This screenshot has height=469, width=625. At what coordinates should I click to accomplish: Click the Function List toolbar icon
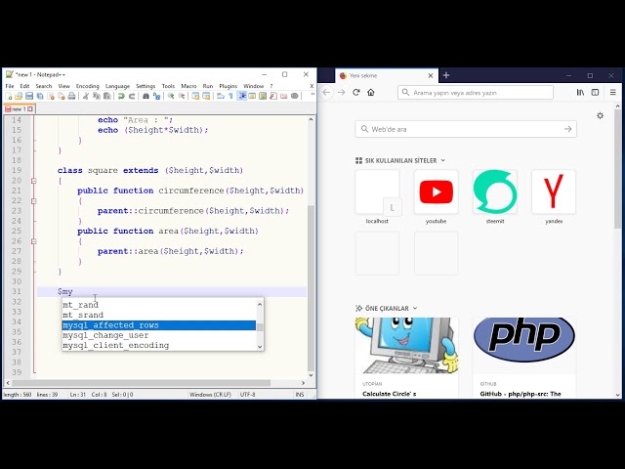273,96
